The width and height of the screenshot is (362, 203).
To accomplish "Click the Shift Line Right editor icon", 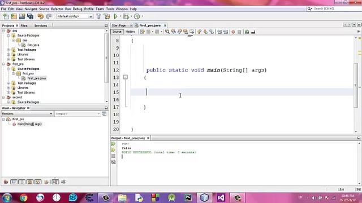I will (x=226, y=32).
